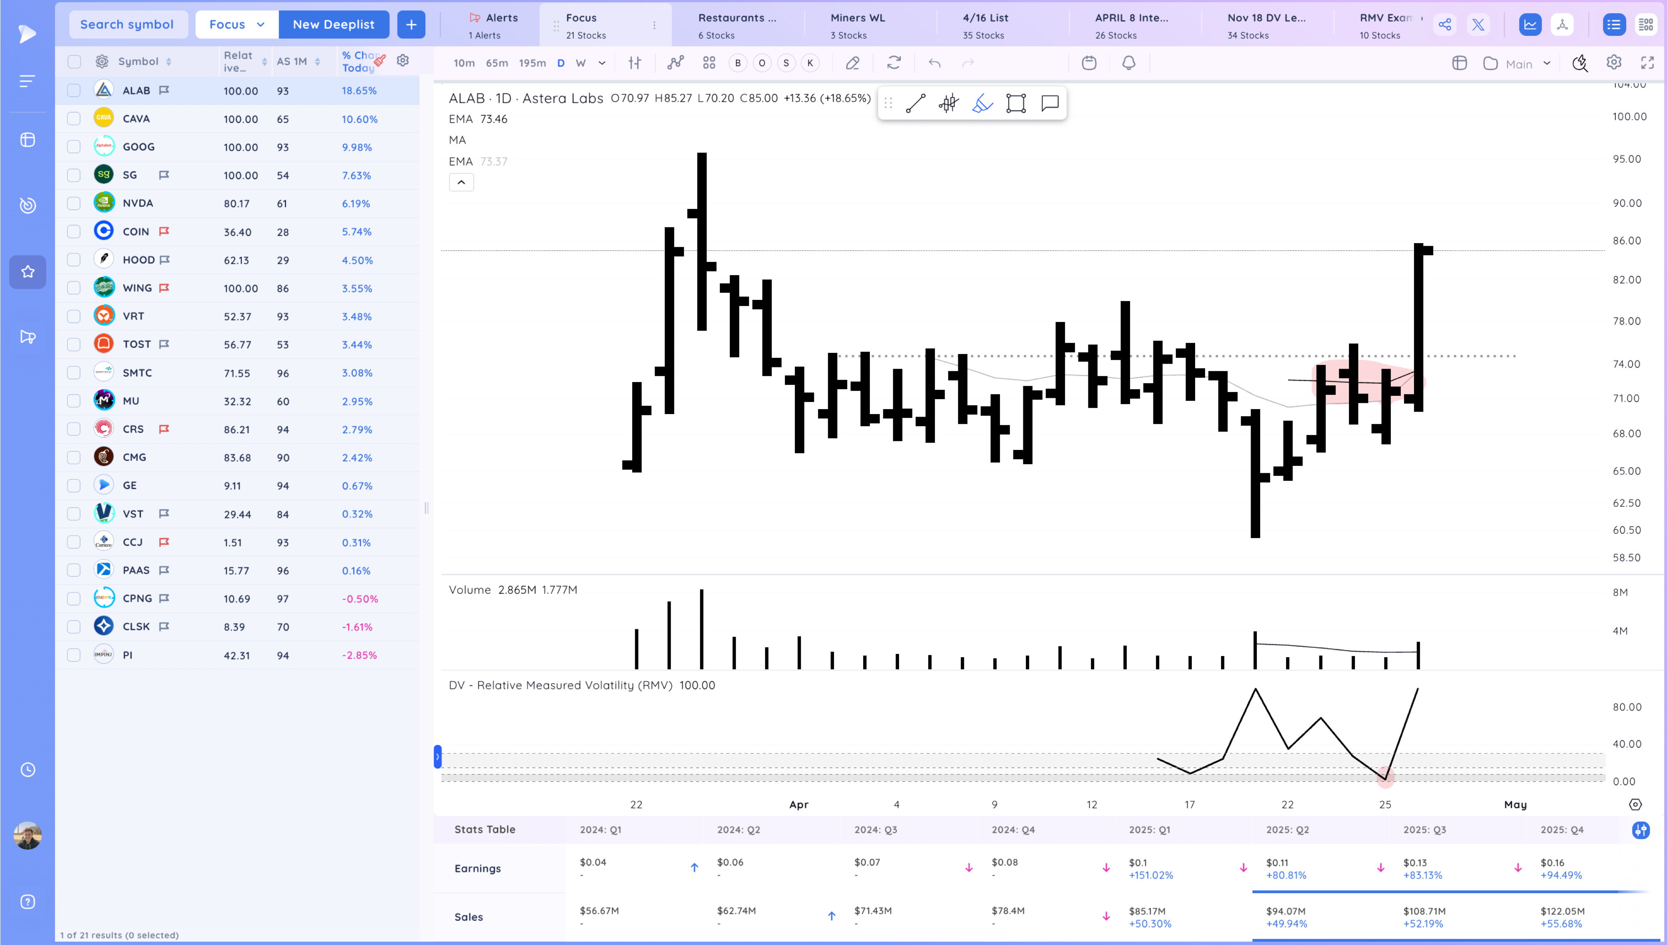
Task: Open the Focus tab three-dot menu
Action: [654, 25]
